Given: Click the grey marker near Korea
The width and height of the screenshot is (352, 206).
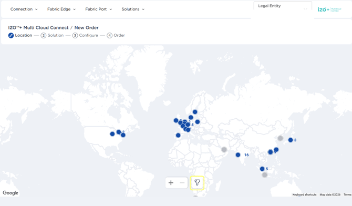Looking at the screenshot, I should (x=280, y=138).
